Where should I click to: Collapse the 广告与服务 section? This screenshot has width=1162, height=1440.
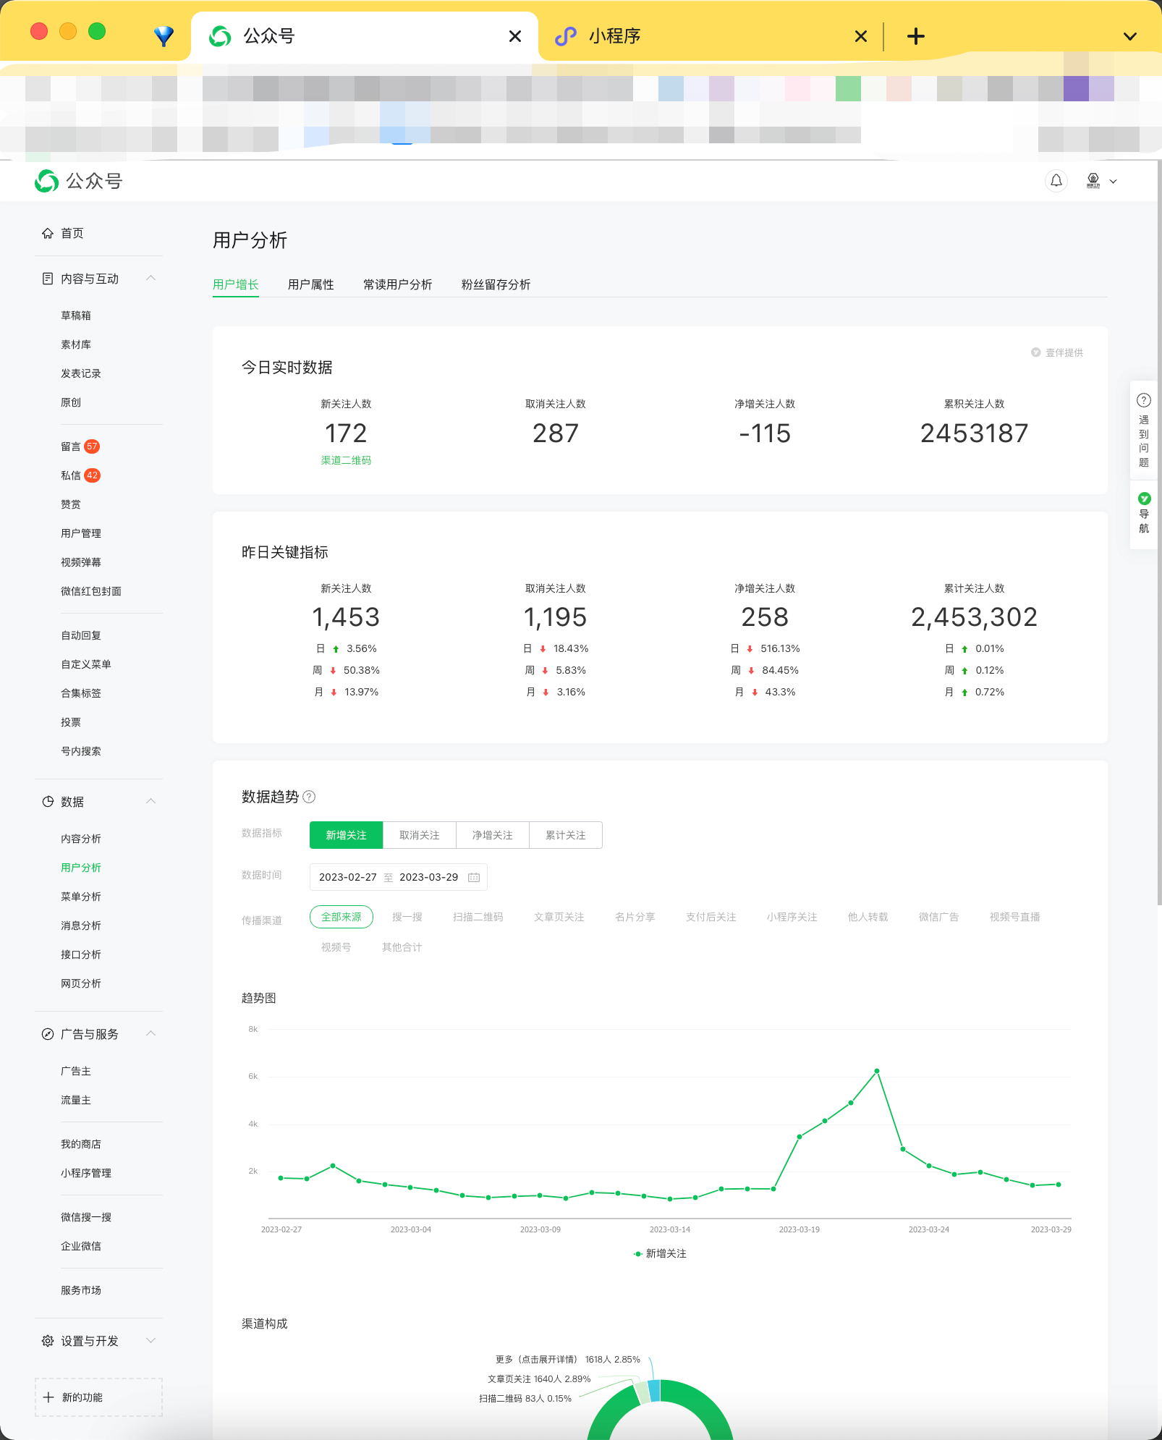pyautogui.click(x=150, y=1033)
